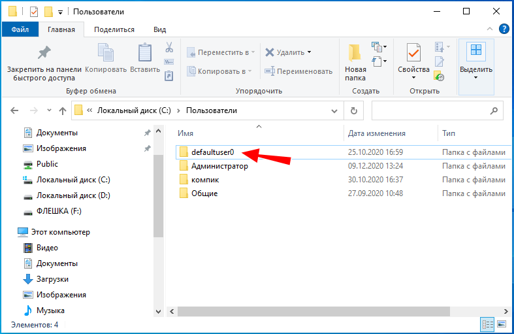Collapse the ribbon with the chevron
This screenshot has height=334, width=514.
coord(490,29)
